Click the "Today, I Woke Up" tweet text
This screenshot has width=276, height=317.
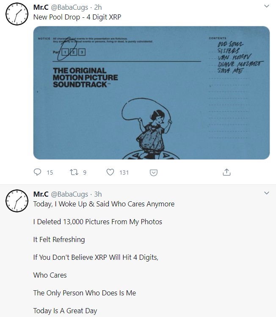(x=104, y=204)
